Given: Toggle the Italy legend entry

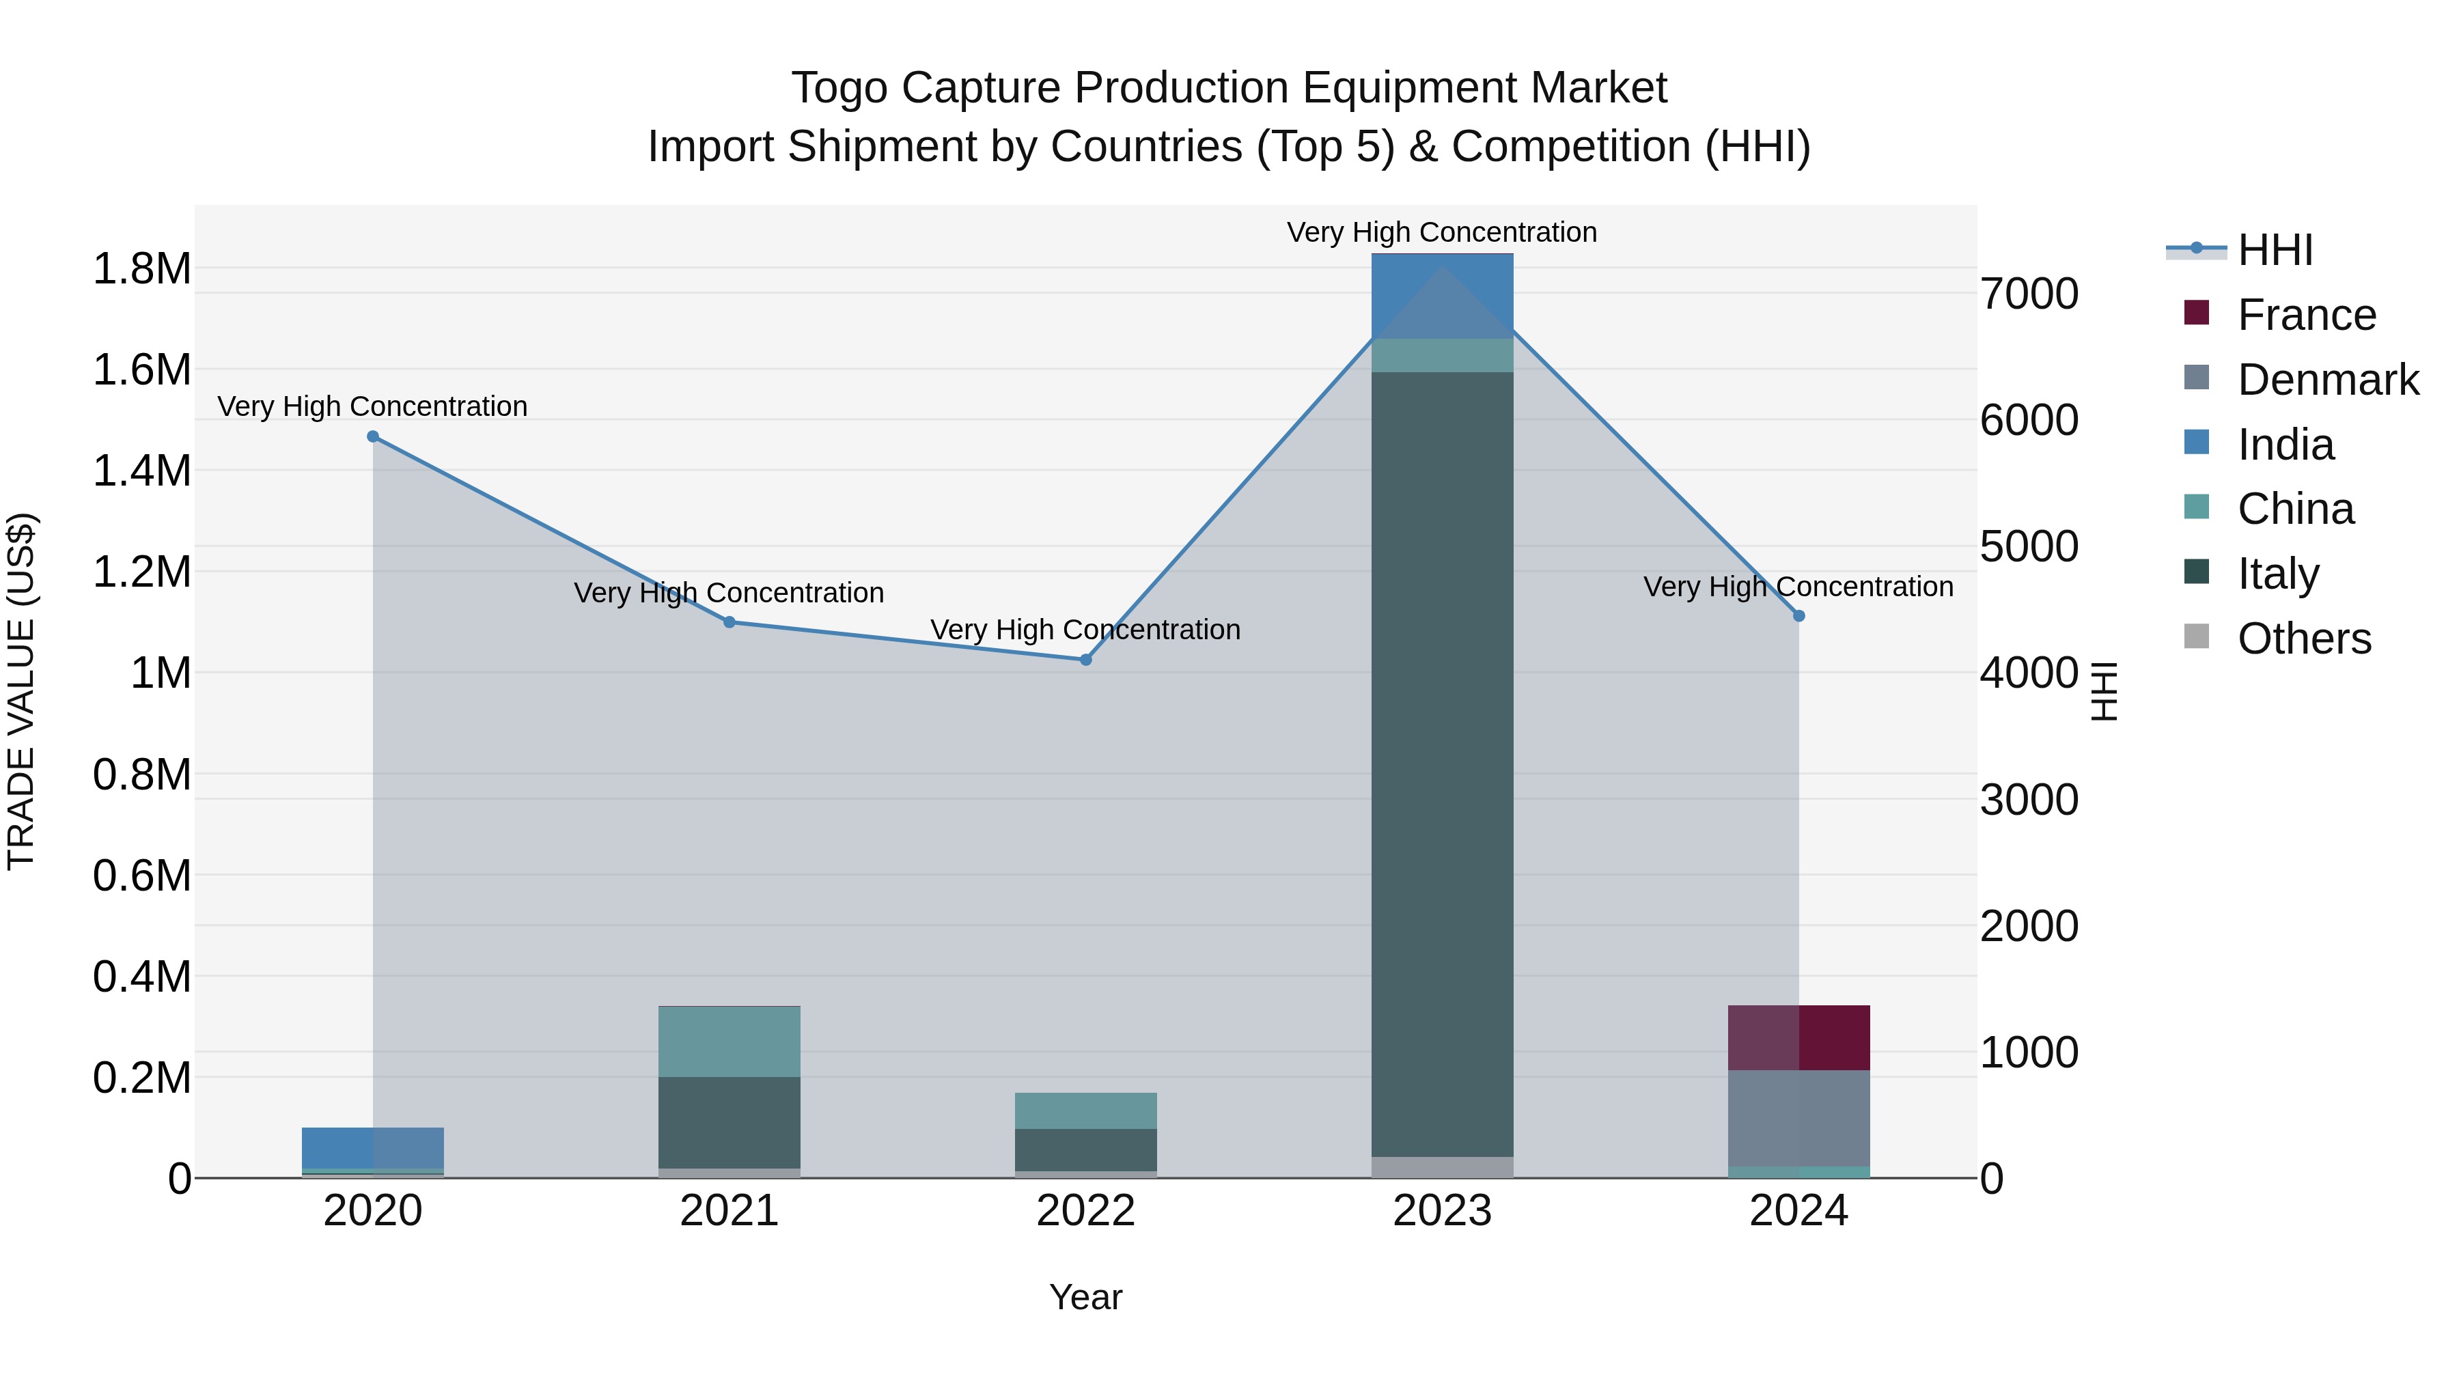Looking at the screenshot, I should pyautogui.click(x=2252, y=573).
